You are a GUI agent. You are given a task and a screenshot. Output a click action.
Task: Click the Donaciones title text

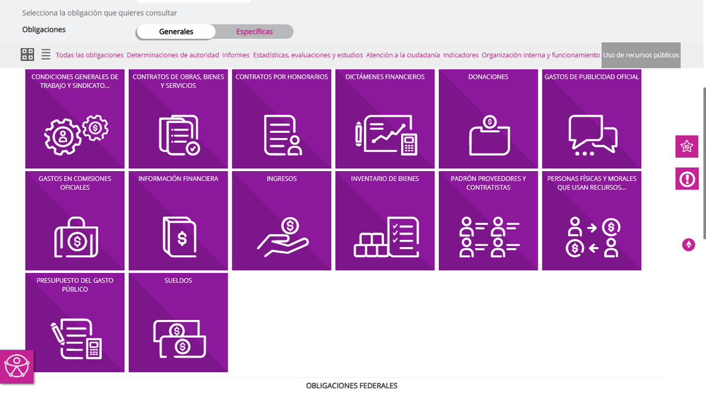[488, 77]
